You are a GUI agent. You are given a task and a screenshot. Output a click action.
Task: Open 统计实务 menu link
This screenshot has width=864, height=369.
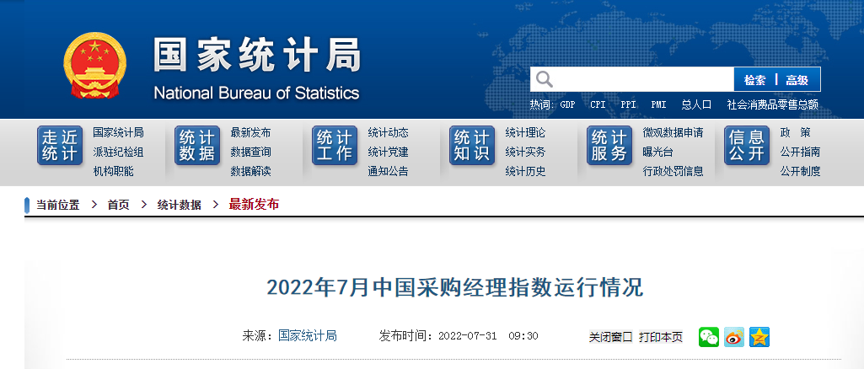click(526, 152)
